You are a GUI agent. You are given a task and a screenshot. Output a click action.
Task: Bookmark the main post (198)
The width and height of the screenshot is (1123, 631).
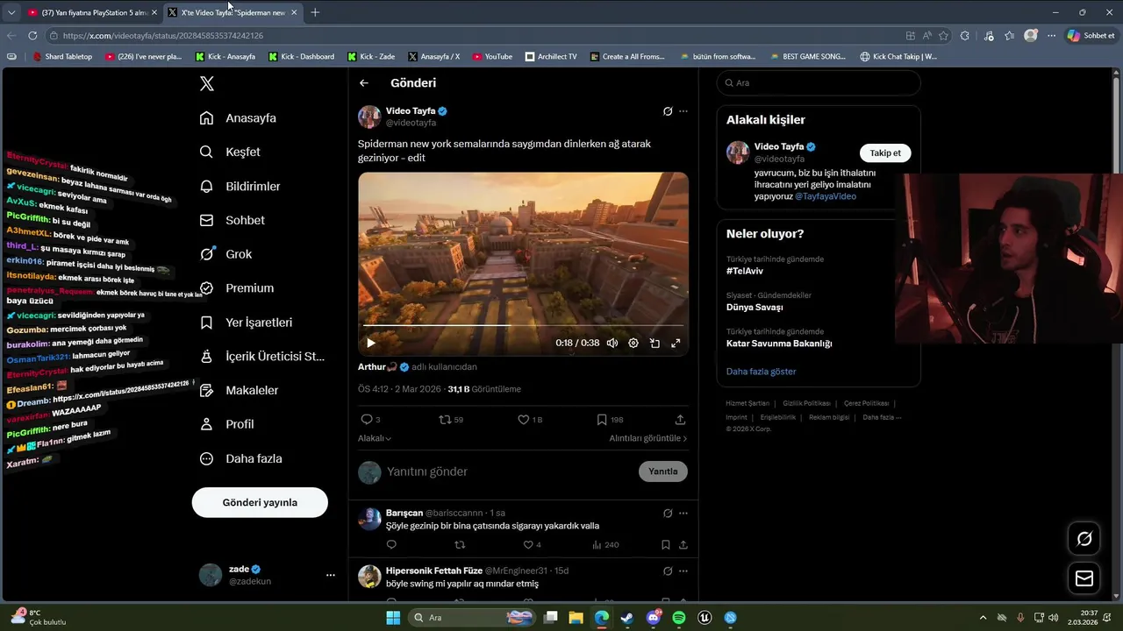coord(610,420)
